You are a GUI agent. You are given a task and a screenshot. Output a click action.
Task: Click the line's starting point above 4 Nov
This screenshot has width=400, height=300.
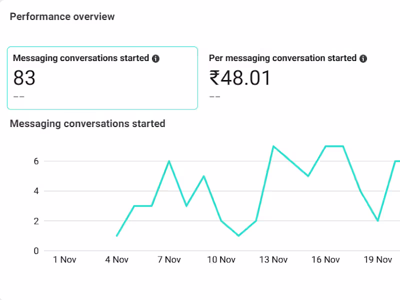click(117, 235)
